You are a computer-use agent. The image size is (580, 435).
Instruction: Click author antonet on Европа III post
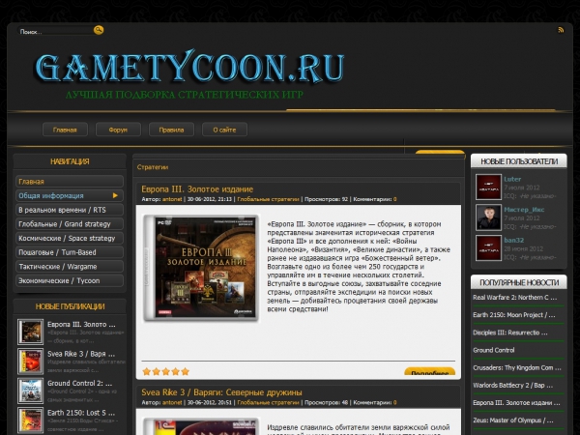pyautogui.click(x=172, y=199)
